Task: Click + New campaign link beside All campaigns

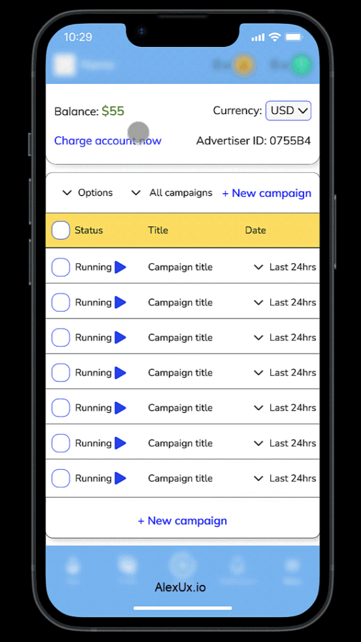Action: (266, 193)
